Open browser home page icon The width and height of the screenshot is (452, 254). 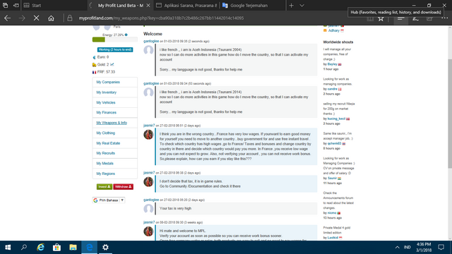51,18
